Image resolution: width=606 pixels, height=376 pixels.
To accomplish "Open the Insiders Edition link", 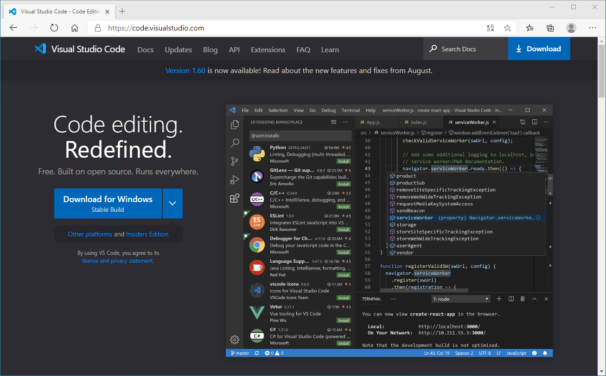I will point(147,234).
